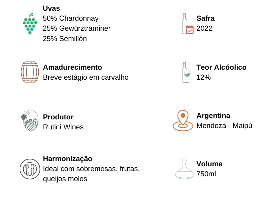This screenshot has height=207, width=276.
Task: Click the wooden barrel icon
Action: (30, 72)
